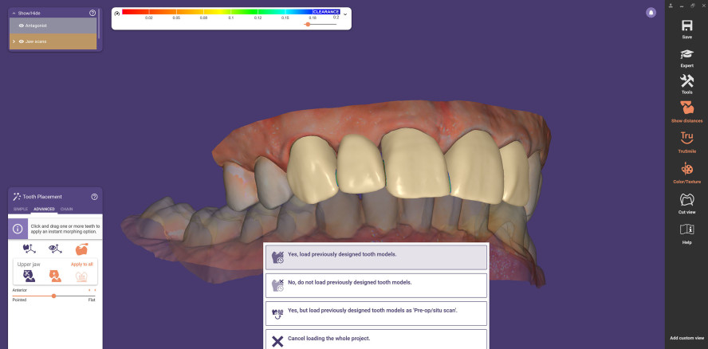Switch to the CHAIN tab
The width and height of the screenshot is (708, 349).
click(x=66, y=209)
